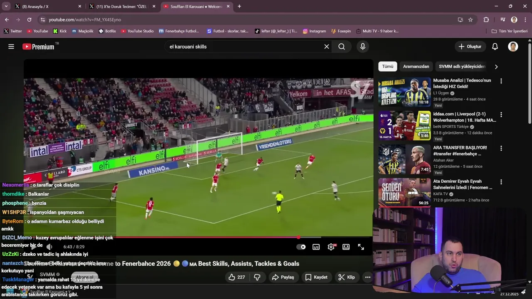Select the Aramanızdan filter chip
532x299 pixels.
pos(416,66)
